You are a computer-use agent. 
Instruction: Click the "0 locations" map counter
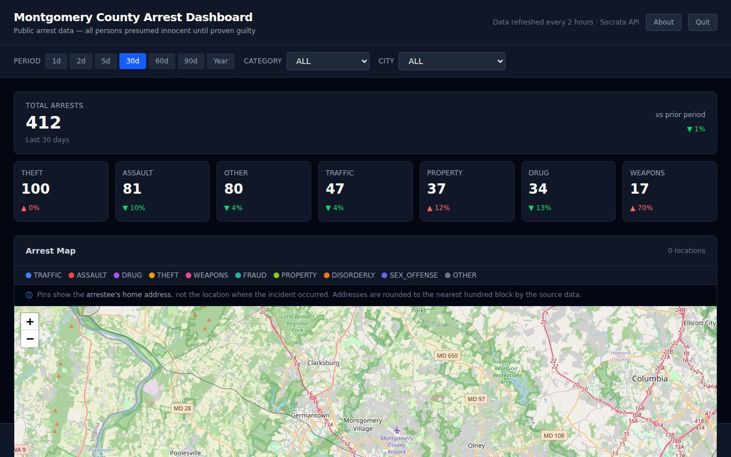686,251
